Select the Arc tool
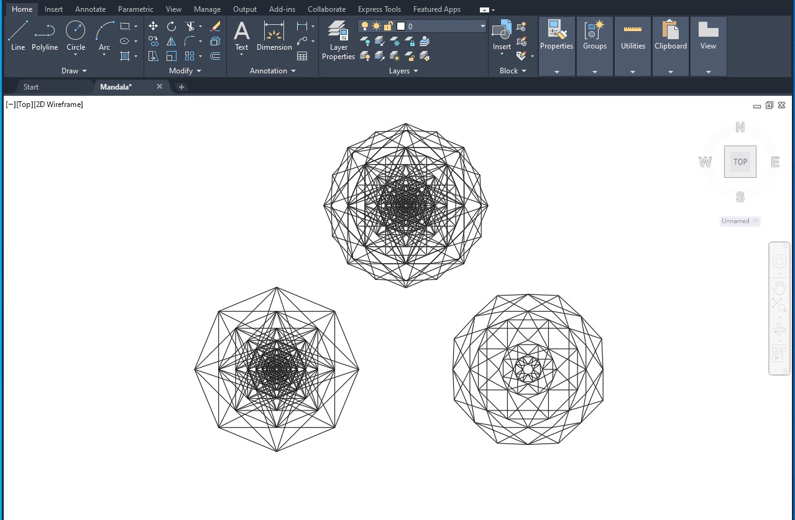This screenshot has width=795, height=520. 104,36
